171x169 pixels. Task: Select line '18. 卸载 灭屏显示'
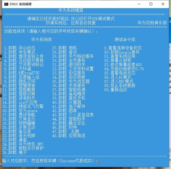point(19,119)
